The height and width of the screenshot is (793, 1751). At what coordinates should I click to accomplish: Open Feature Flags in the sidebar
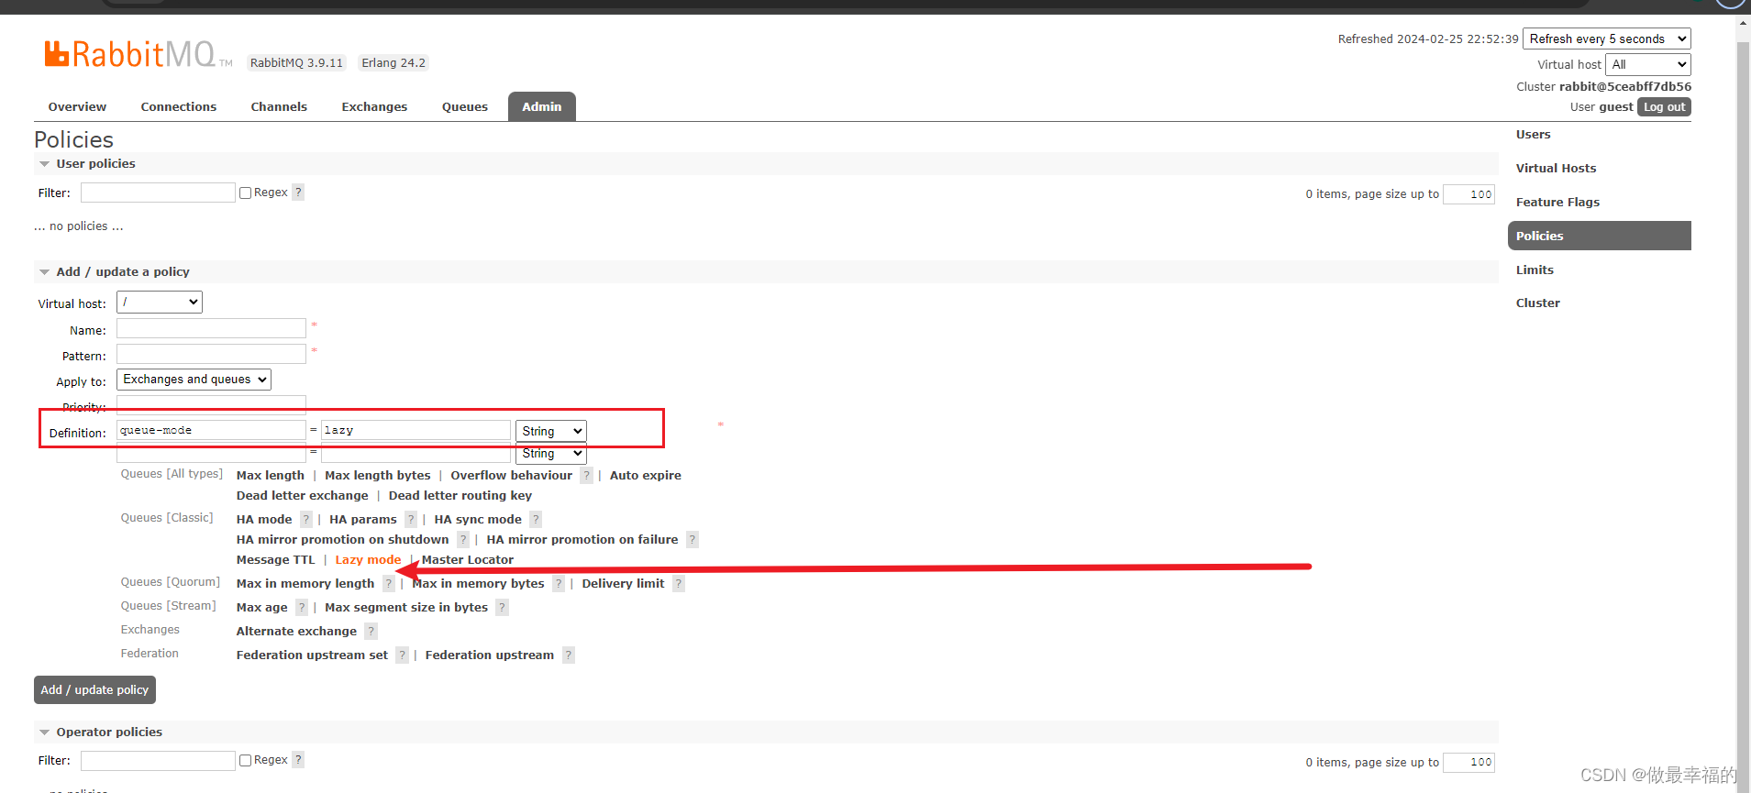click(1557, 203)
